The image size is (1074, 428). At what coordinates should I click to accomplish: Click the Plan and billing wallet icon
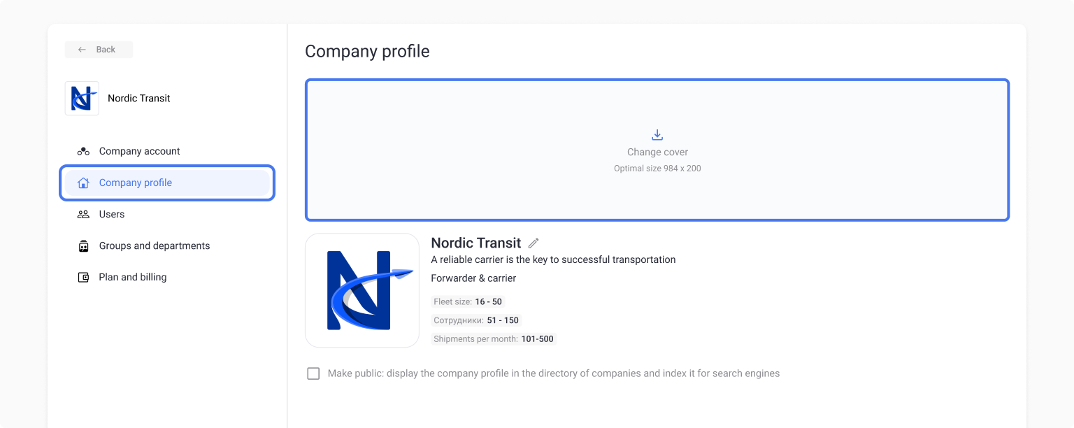pyautogui.click(x=83, y=278)
